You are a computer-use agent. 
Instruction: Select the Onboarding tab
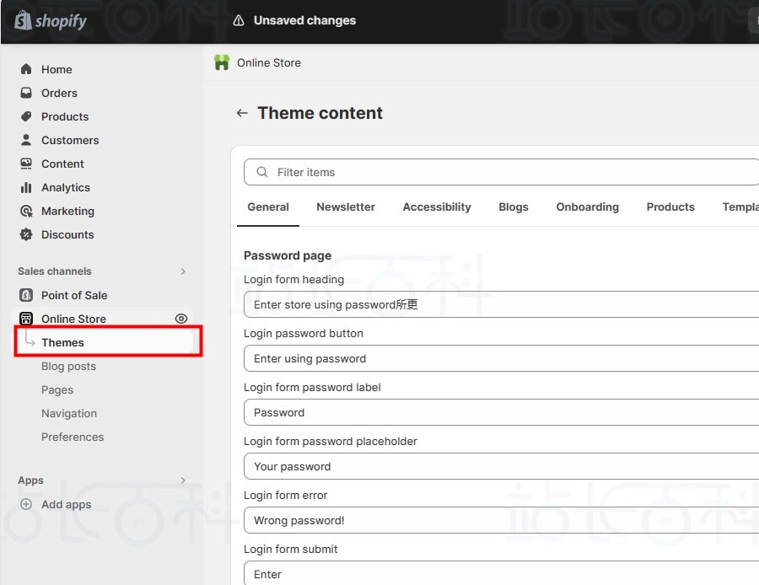pos(587,207)
